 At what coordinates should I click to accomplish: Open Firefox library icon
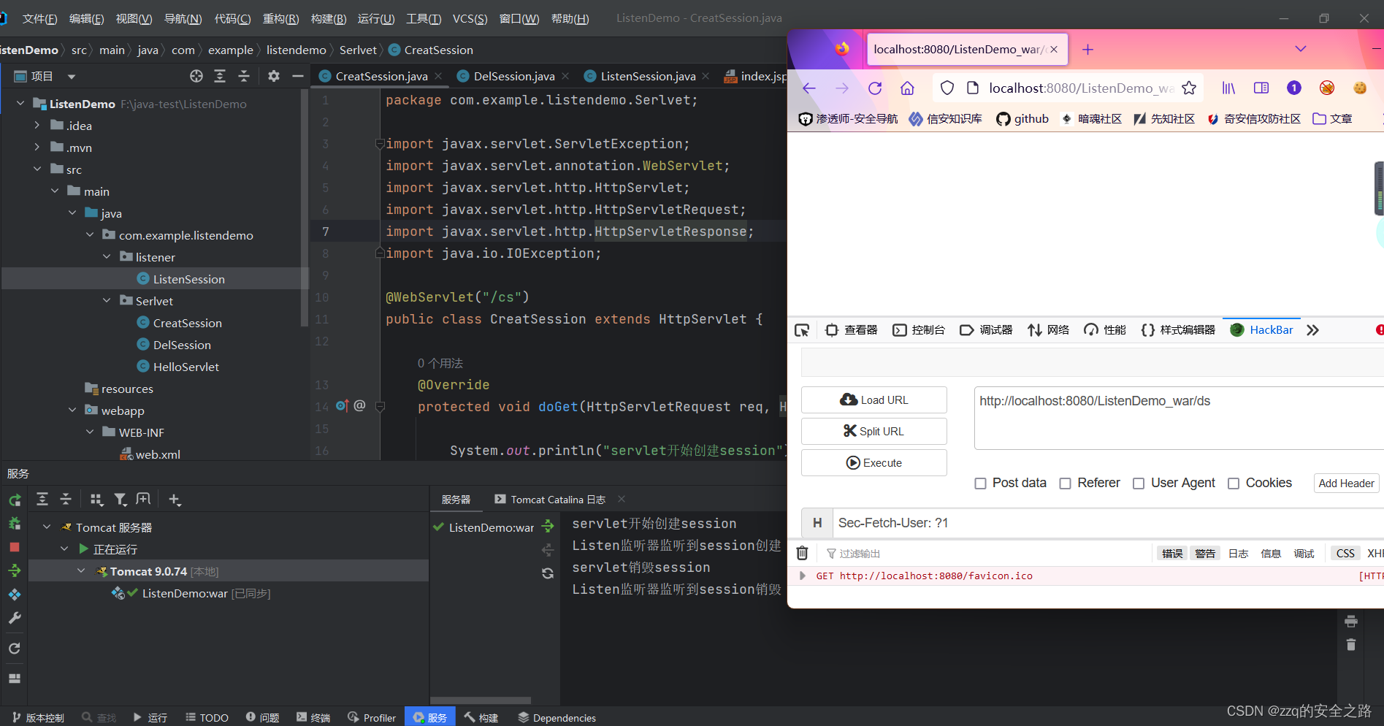pyautogui.click(x=1228, y=88)
